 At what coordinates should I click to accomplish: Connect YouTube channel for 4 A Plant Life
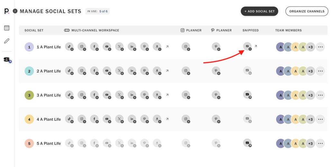[107, 119]
